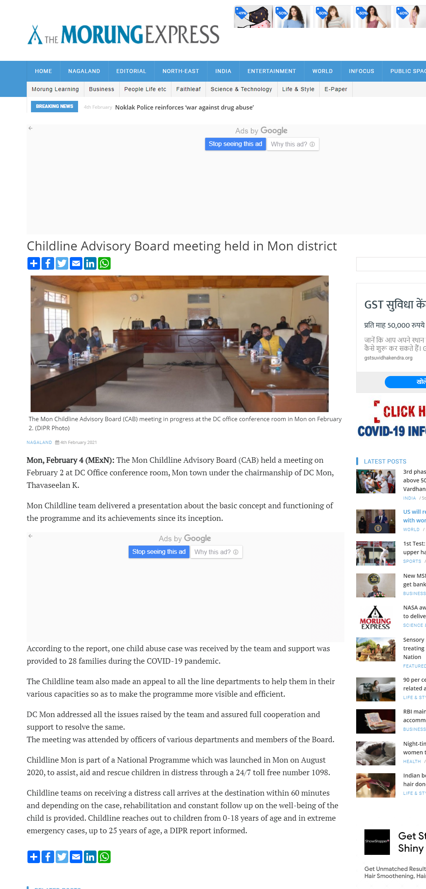Click the back arrow in the top Google ad
The height and width of the screenshot is (889, 426).
(31, 128)
